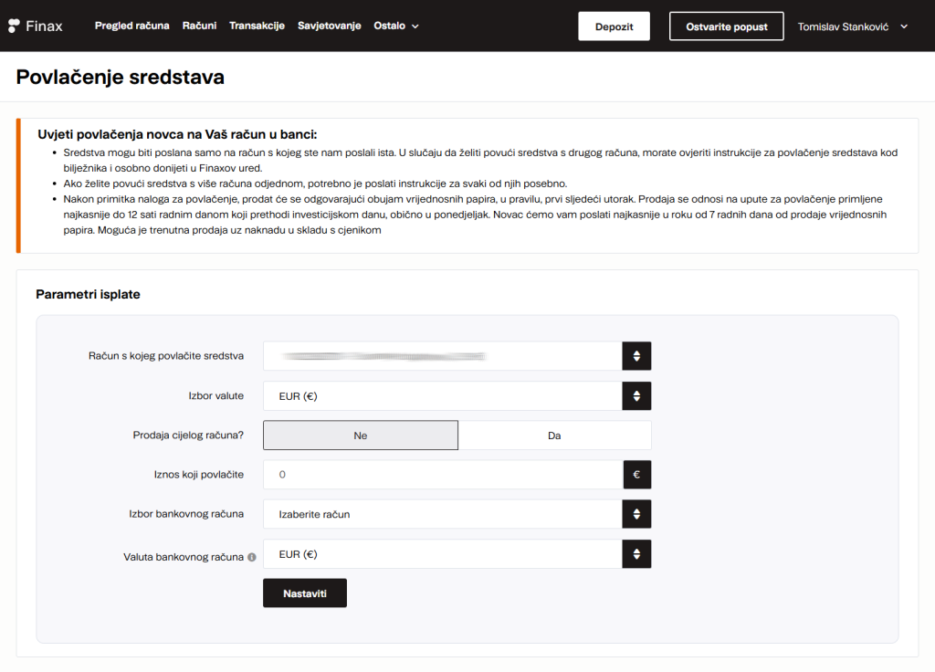Click the arrows icon on Izbor bankovnog računa
Image resolution: width=935 pixels, height=672 pixels.
tap(636, 514)
